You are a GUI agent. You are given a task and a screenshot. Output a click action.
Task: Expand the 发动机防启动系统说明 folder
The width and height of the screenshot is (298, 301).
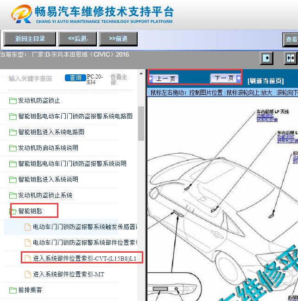point(48,148)
